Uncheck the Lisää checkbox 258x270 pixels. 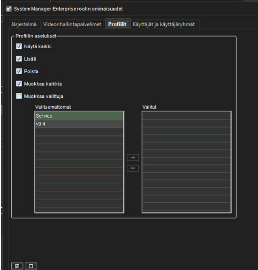click(x=19, y=59)
